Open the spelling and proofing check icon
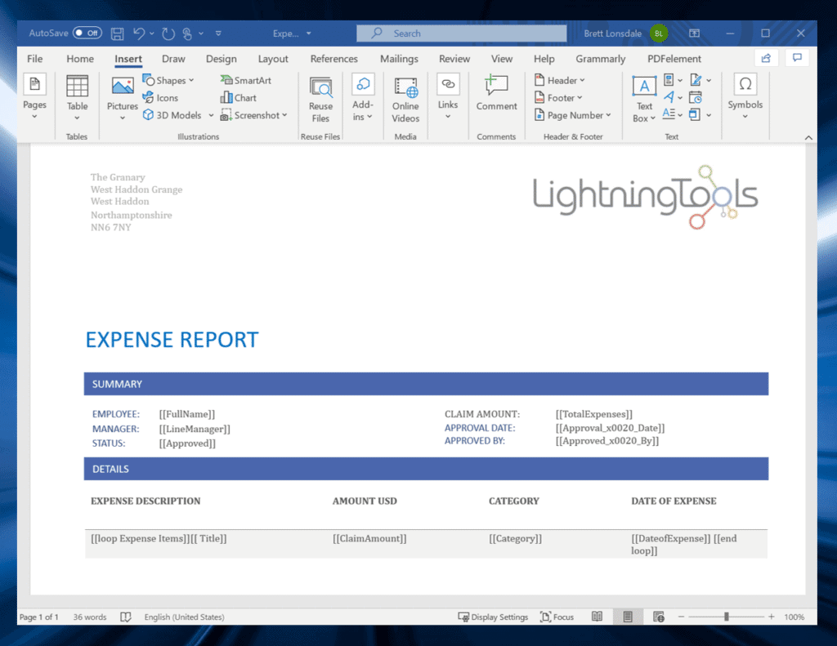The width and height of the screenshot is (837, 646). coord(126,617)
